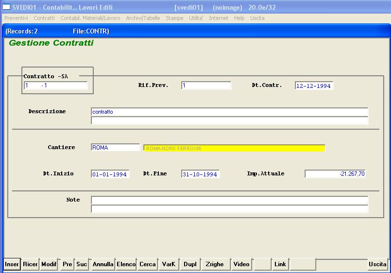Duplicate record with Dupl button

[190, 264]
